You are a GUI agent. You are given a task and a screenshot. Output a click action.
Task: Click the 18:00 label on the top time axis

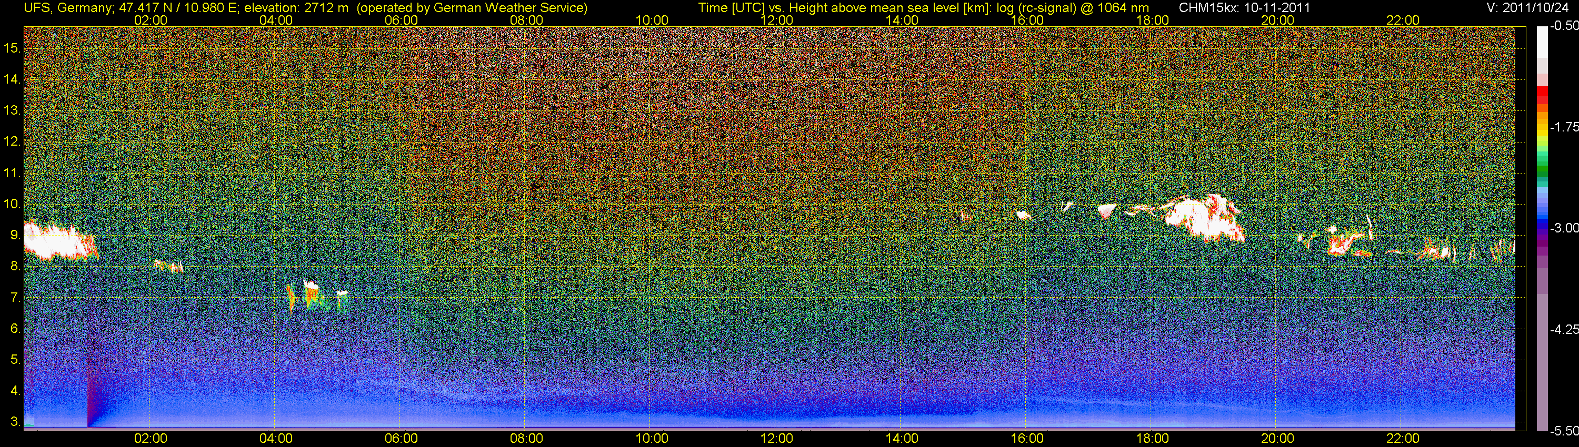(x=1152, y=20)
